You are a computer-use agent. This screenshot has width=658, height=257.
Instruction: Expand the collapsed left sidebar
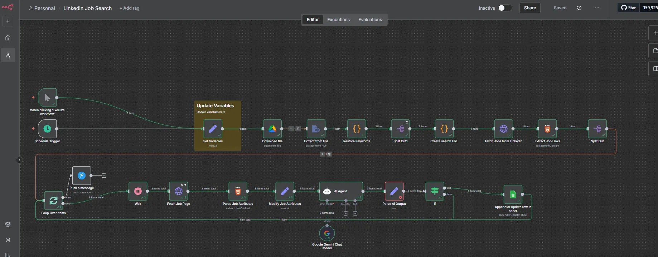click(19, 160)
